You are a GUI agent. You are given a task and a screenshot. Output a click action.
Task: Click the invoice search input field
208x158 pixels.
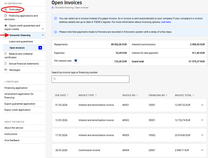(90, 79)
